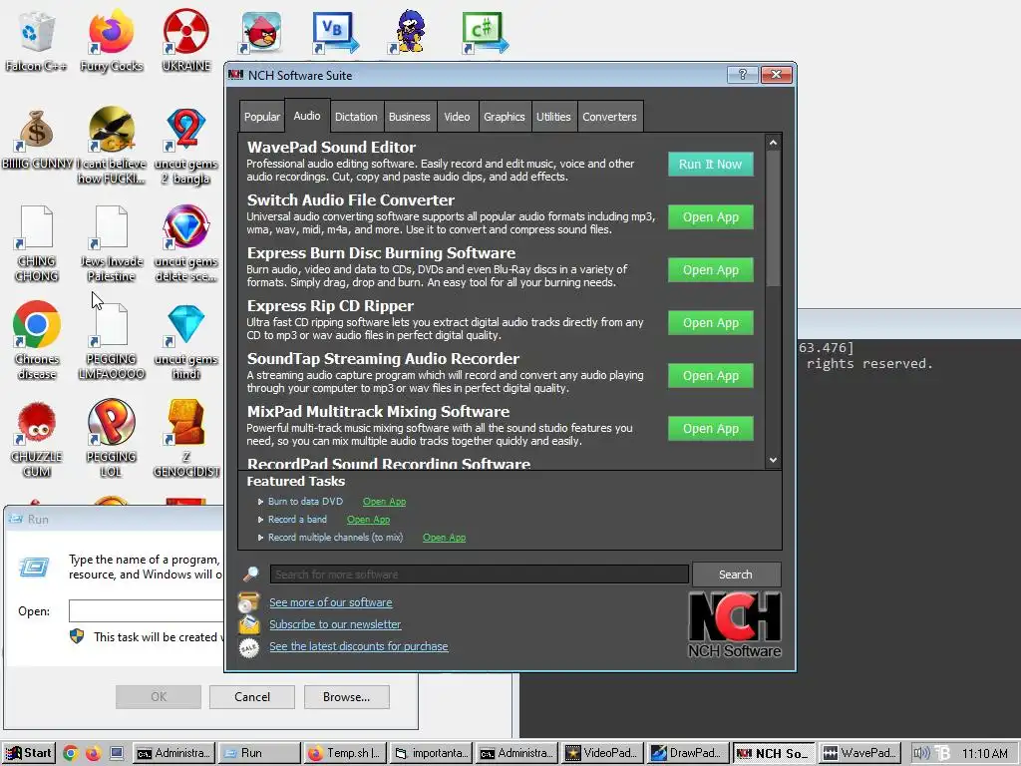Open the Falcon C++ desktop icon

pyautogui.click(x=36, y=39)
